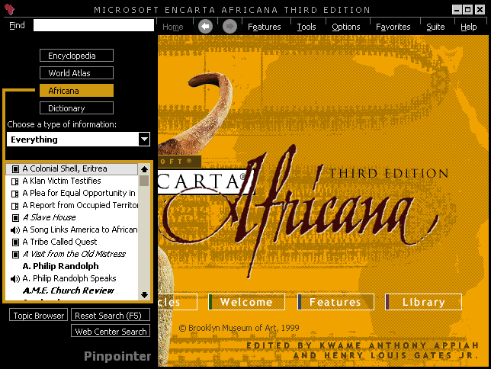Click Web Center Search button
The height and width of the screenshot is (369, 491).
[111, 331]
